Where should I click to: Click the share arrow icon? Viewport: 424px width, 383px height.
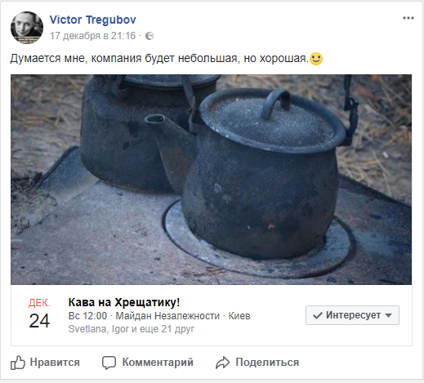(x=223, y=363)
